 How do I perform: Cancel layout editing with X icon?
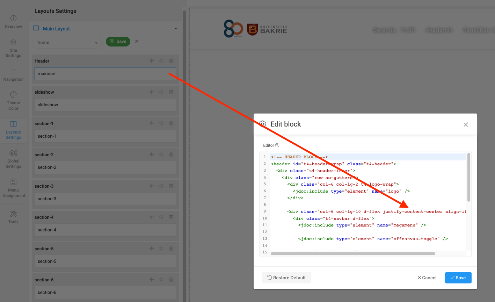(x=137, y=41)
